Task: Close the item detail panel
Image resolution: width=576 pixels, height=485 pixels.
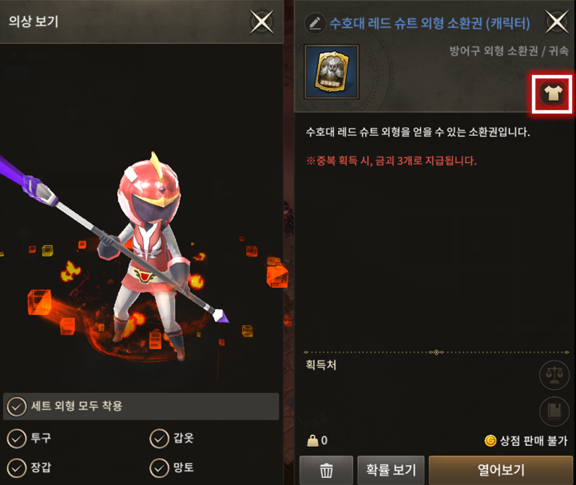Action: pos(557,22)
